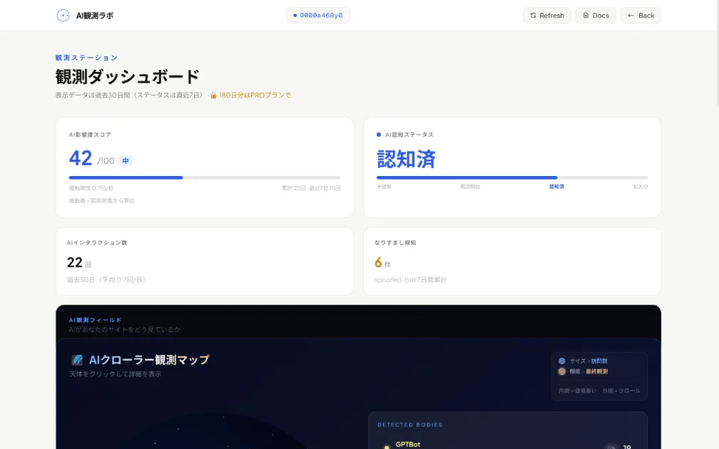The image size is (719, 449).
Task: Follow the 180日分はPROプランで upgrade link
Action: 255,95
